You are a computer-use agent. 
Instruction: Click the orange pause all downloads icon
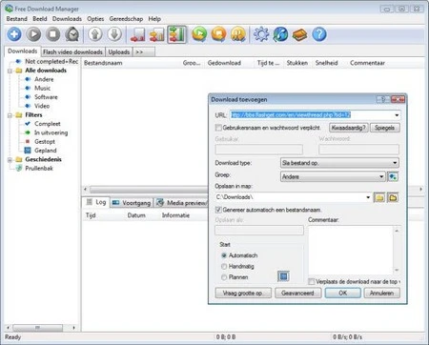point(238,34)
